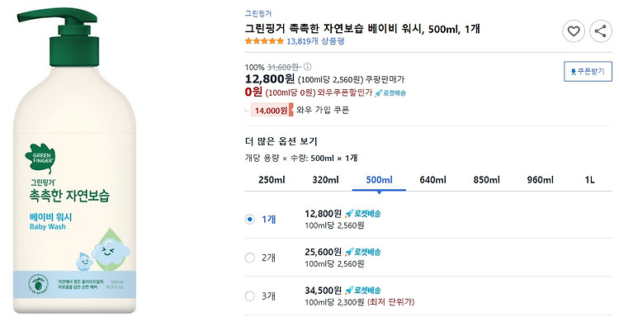Add product to wishlist with heart icon
619x322 pixels.
(574, 31)
